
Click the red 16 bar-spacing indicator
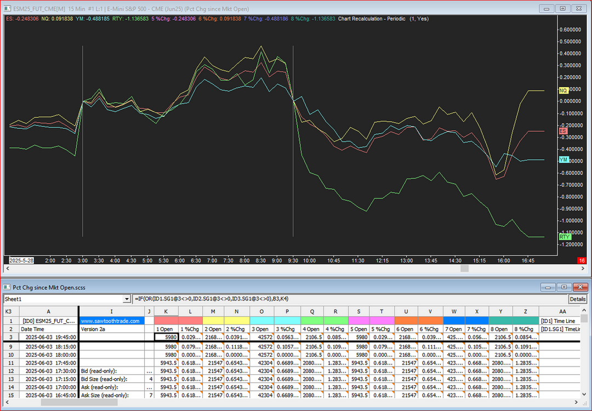582,261
